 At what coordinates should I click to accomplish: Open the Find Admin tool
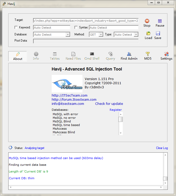pyautogui.click(x=129, y=56)
